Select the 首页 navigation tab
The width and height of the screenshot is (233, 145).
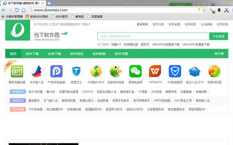(x=13, y=53)
